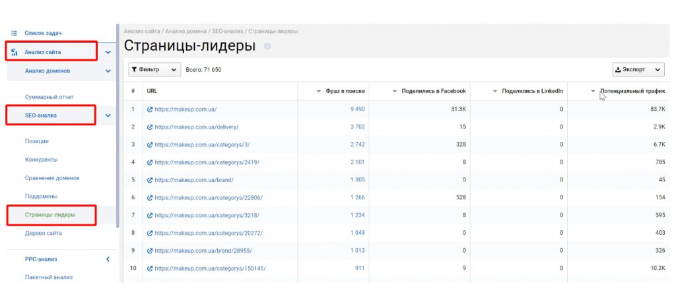
Task: Click phrase count 911
Action: [x=360, y=269]
